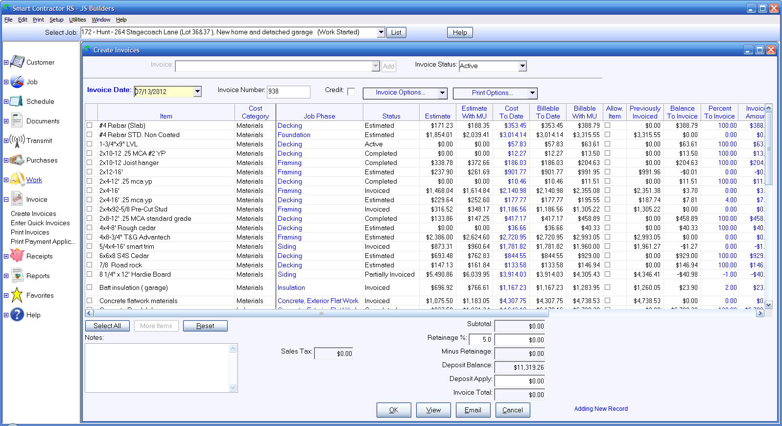Select the 4x4-8' Rough cedar checkbox

tap(89, 228)
